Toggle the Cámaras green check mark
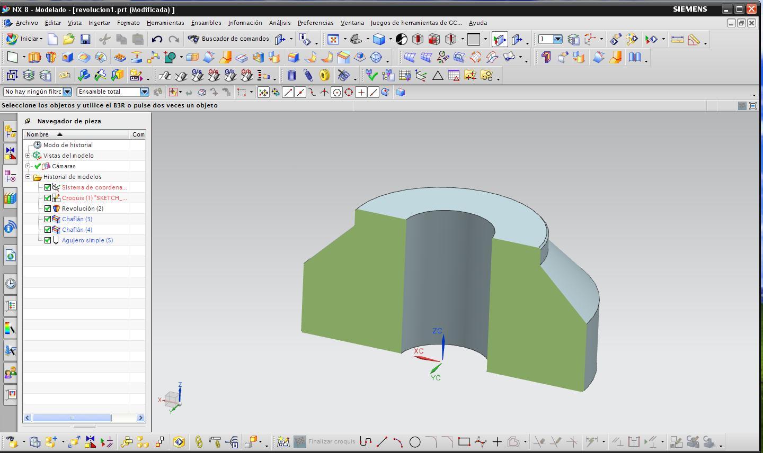The height and width of the screenshot is (453, 763). 37,166
